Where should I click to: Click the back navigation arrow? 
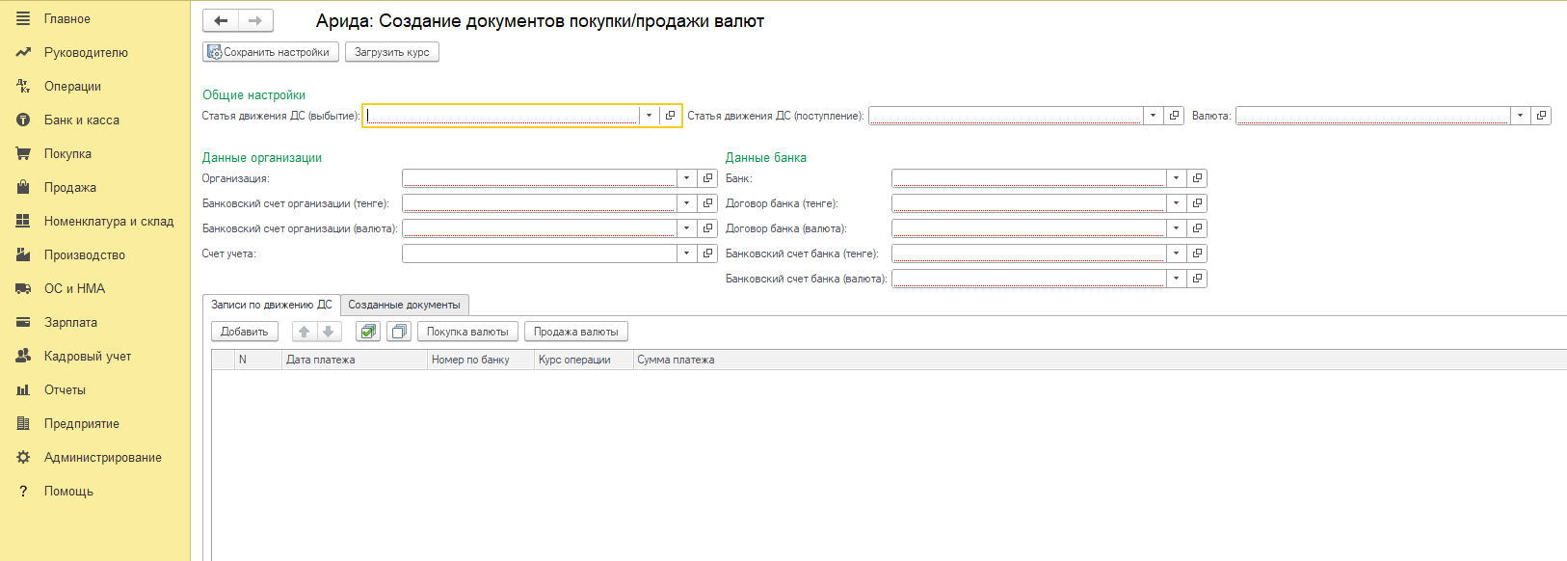[221, 20]
